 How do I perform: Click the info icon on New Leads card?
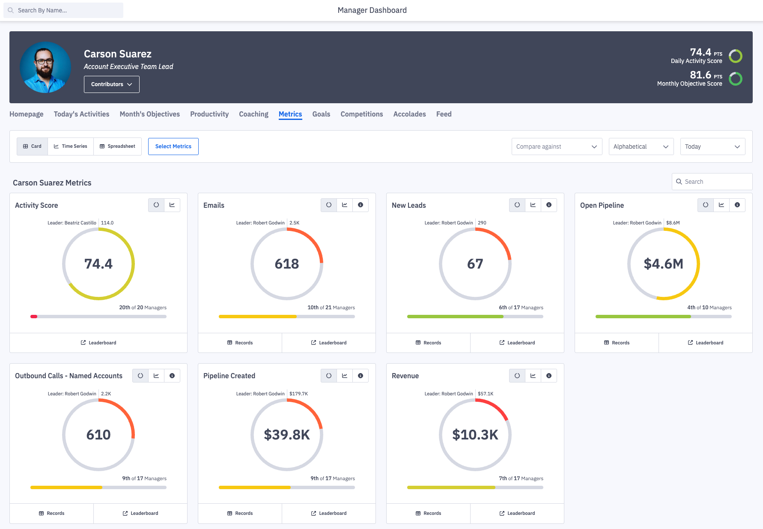[x=549, y=205]
